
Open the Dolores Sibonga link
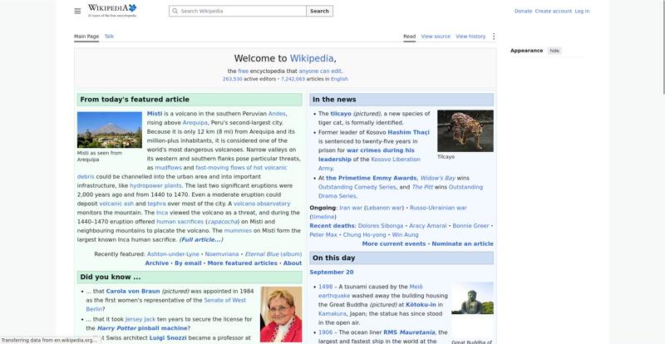pyautogui.click(x=381, y=226)
